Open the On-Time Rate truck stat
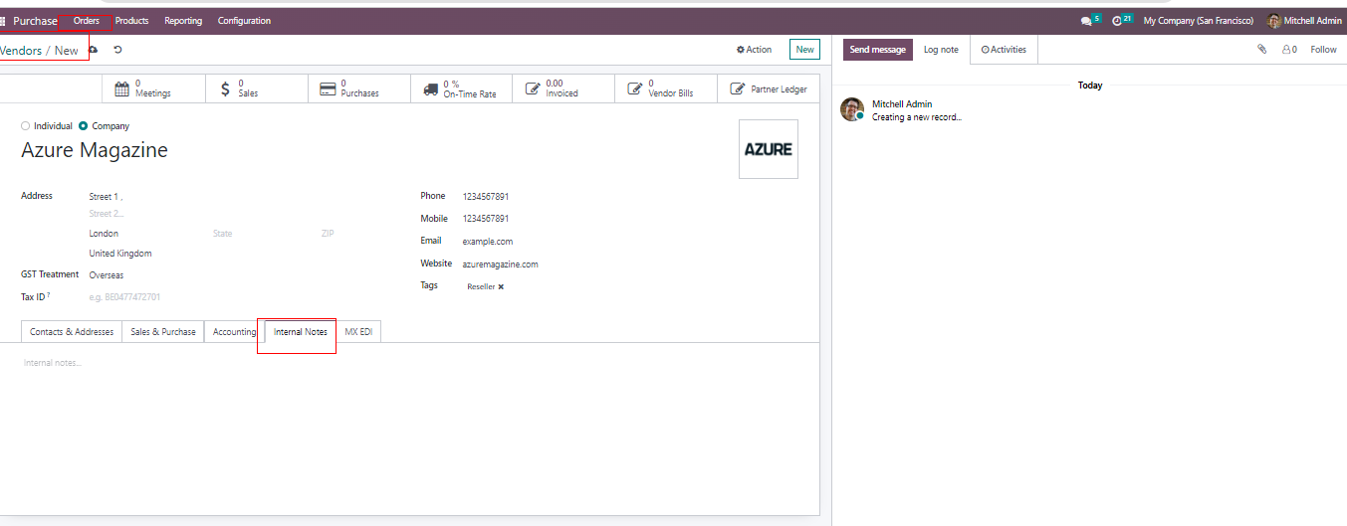The width and height of the screenshot is (1347, 526). (461, 88)
